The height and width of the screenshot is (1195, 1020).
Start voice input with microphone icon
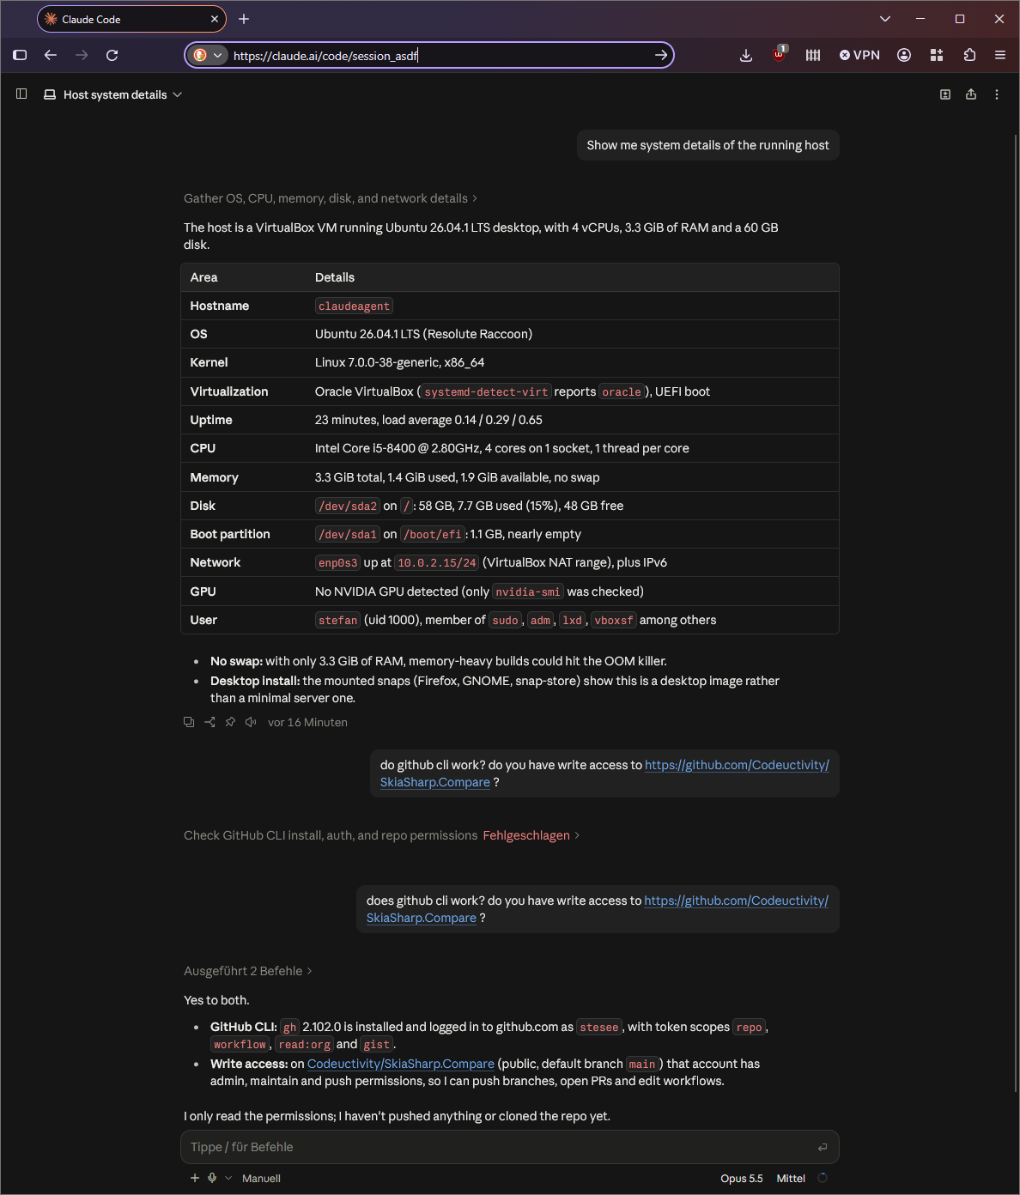pos(212,1178)
